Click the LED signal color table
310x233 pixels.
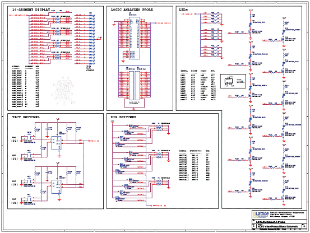(198, 85)
